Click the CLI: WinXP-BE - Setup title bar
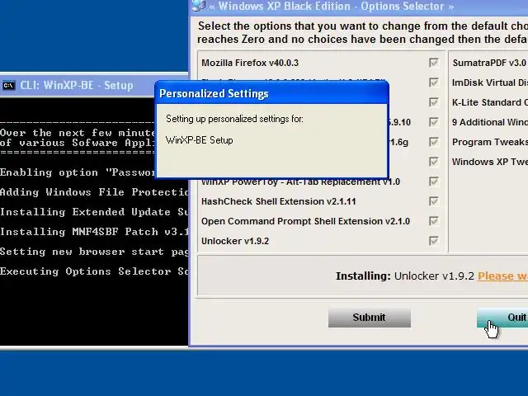 [77, 86]
